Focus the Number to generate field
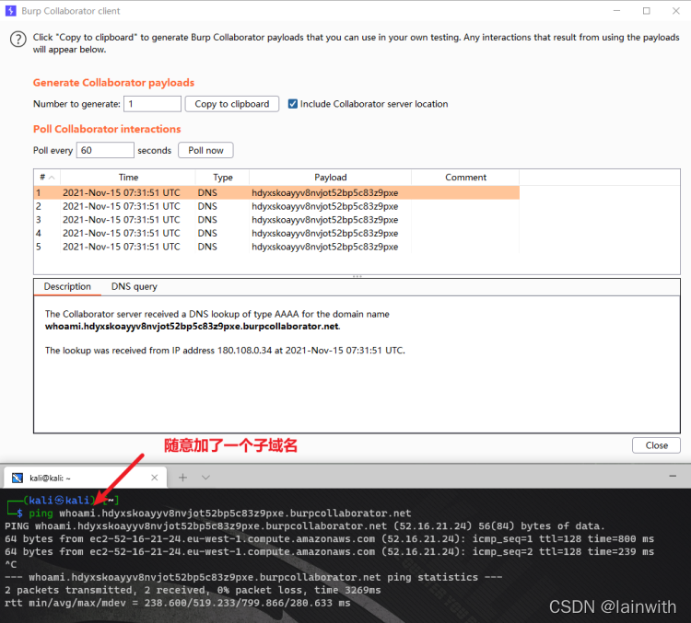The image size is (691, 623). point(152,104)
